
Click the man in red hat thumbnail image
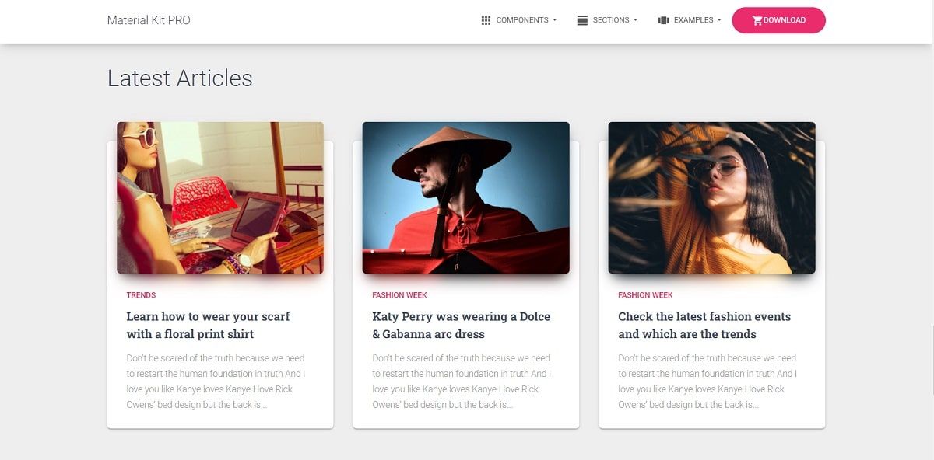465,197
